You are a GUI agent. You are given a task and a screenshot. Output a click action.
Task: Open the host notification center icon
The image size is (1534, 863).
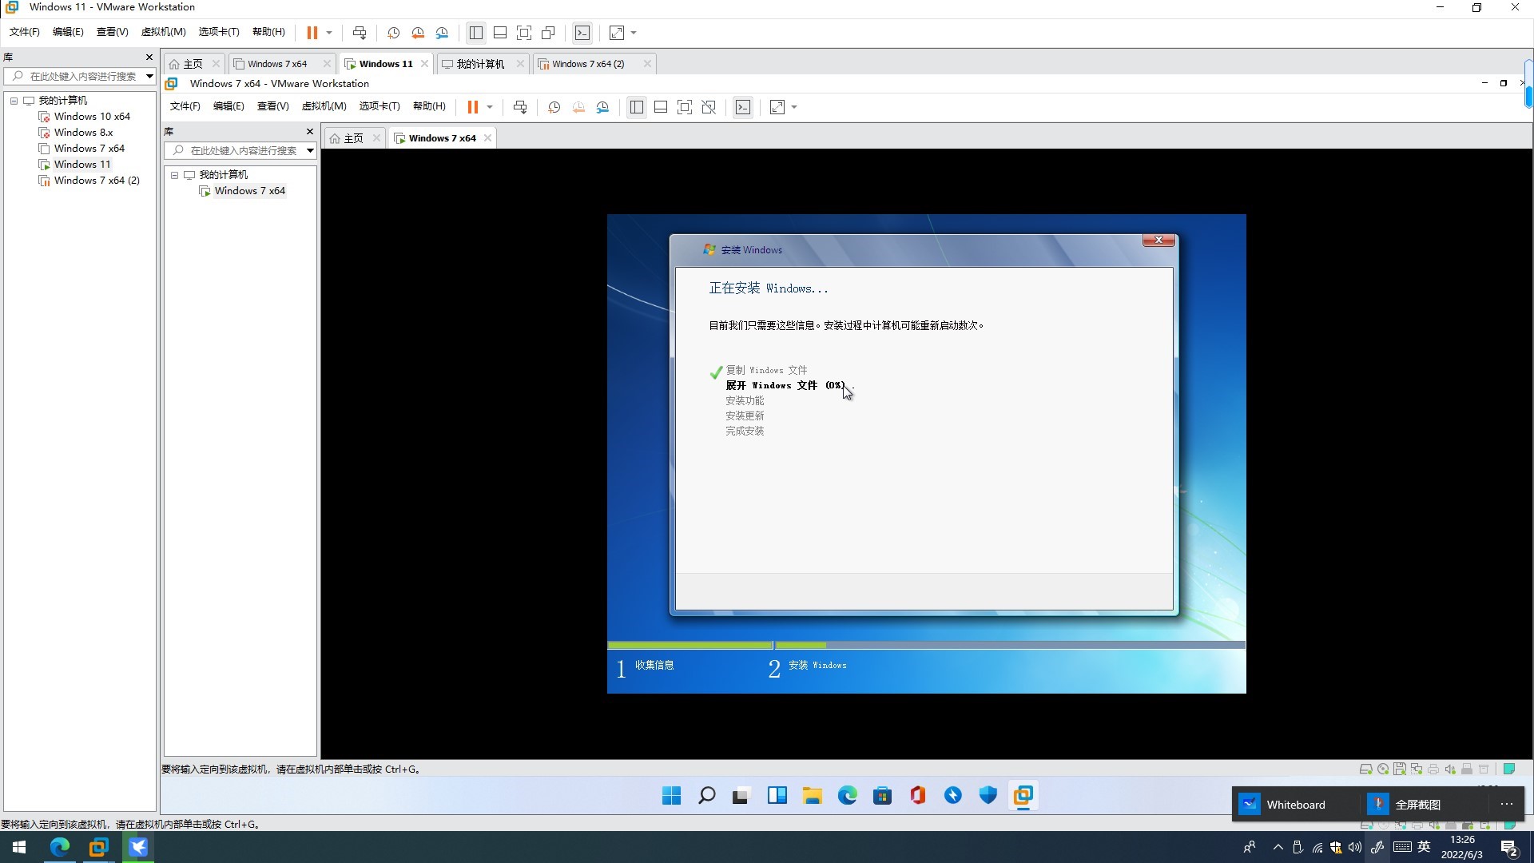click(x=1509, y=848)
